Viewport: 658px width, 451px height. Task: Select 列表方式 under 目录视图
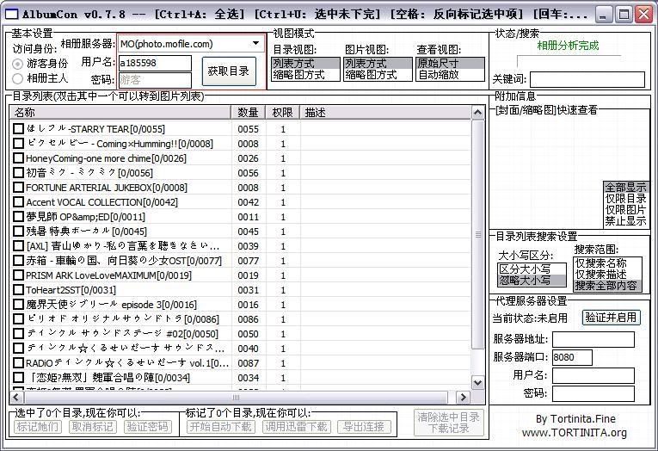[305, 64]
